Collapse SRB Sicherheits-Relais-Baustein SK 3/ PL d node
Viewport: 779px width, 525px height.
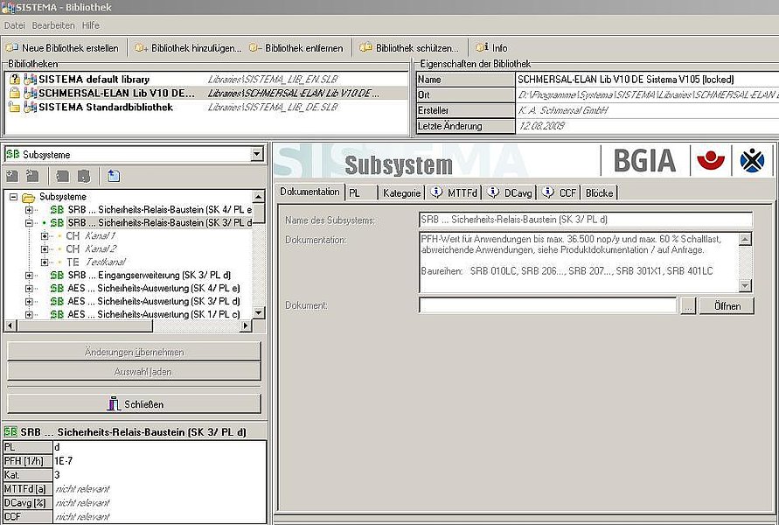click(x=30, y=223)
